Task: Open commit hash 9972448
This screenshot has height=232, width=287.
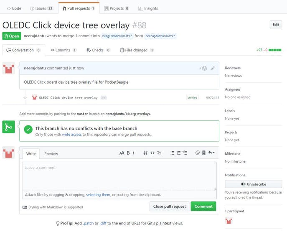Action: 213,98
